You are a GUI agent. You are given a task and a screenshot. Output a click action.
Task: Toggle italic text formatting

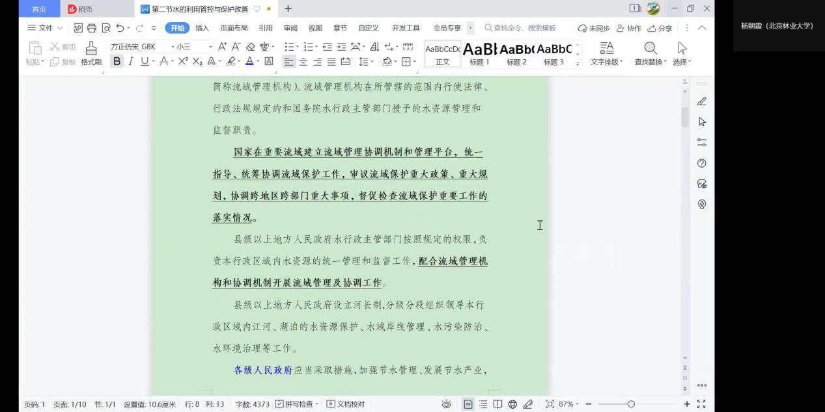click(x=130, y=61)
